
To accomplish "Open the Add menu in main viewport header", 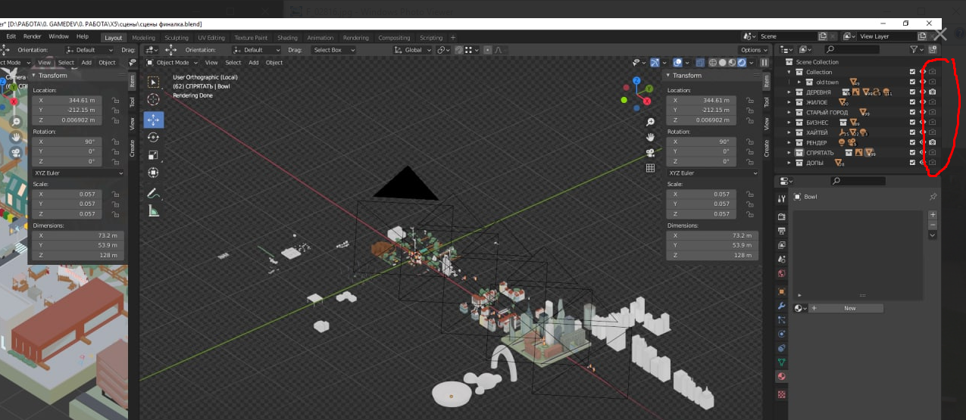I will pyautogui.click(x=254, y=63).
